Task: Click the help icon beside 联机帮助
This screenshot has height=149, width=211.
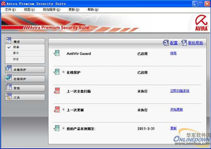Action: pyautogui.click(x=184, y=43)
